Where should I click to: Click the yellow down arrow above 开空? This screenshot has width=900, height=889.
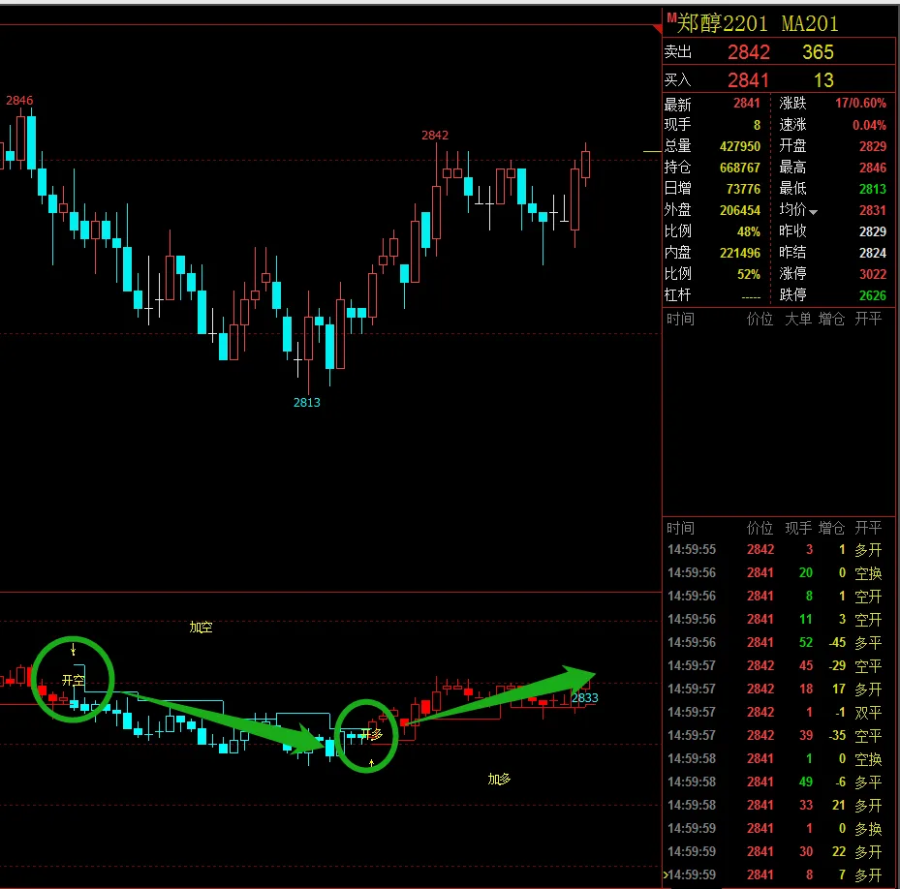72,650
